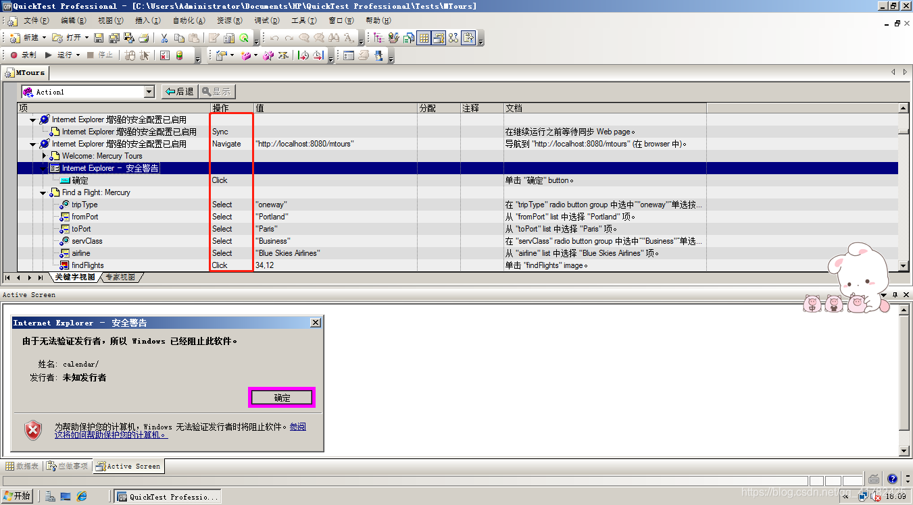The image size is (913, 505).
Task: Expand the Welcome: Mercury Tours node
Action: 45,156
